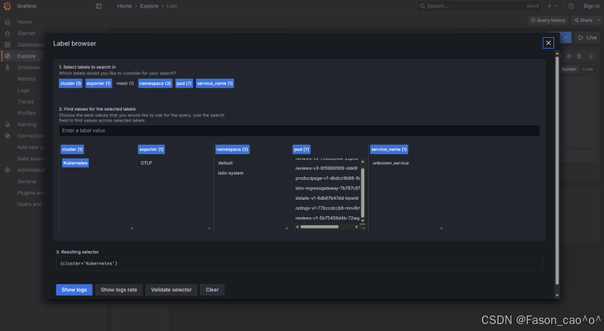604x331 pixels.
Task: Select pod reviews-v1-5b75459d4b
Action: click(327, 218)
